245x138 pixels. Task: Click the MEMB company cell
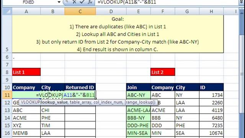point(26,133)
